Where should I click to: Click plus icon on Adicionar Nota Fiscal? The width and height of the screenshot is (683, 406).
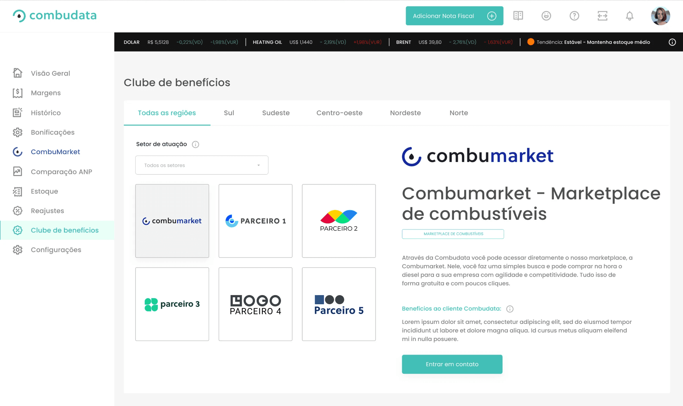[x=492, y=16]
